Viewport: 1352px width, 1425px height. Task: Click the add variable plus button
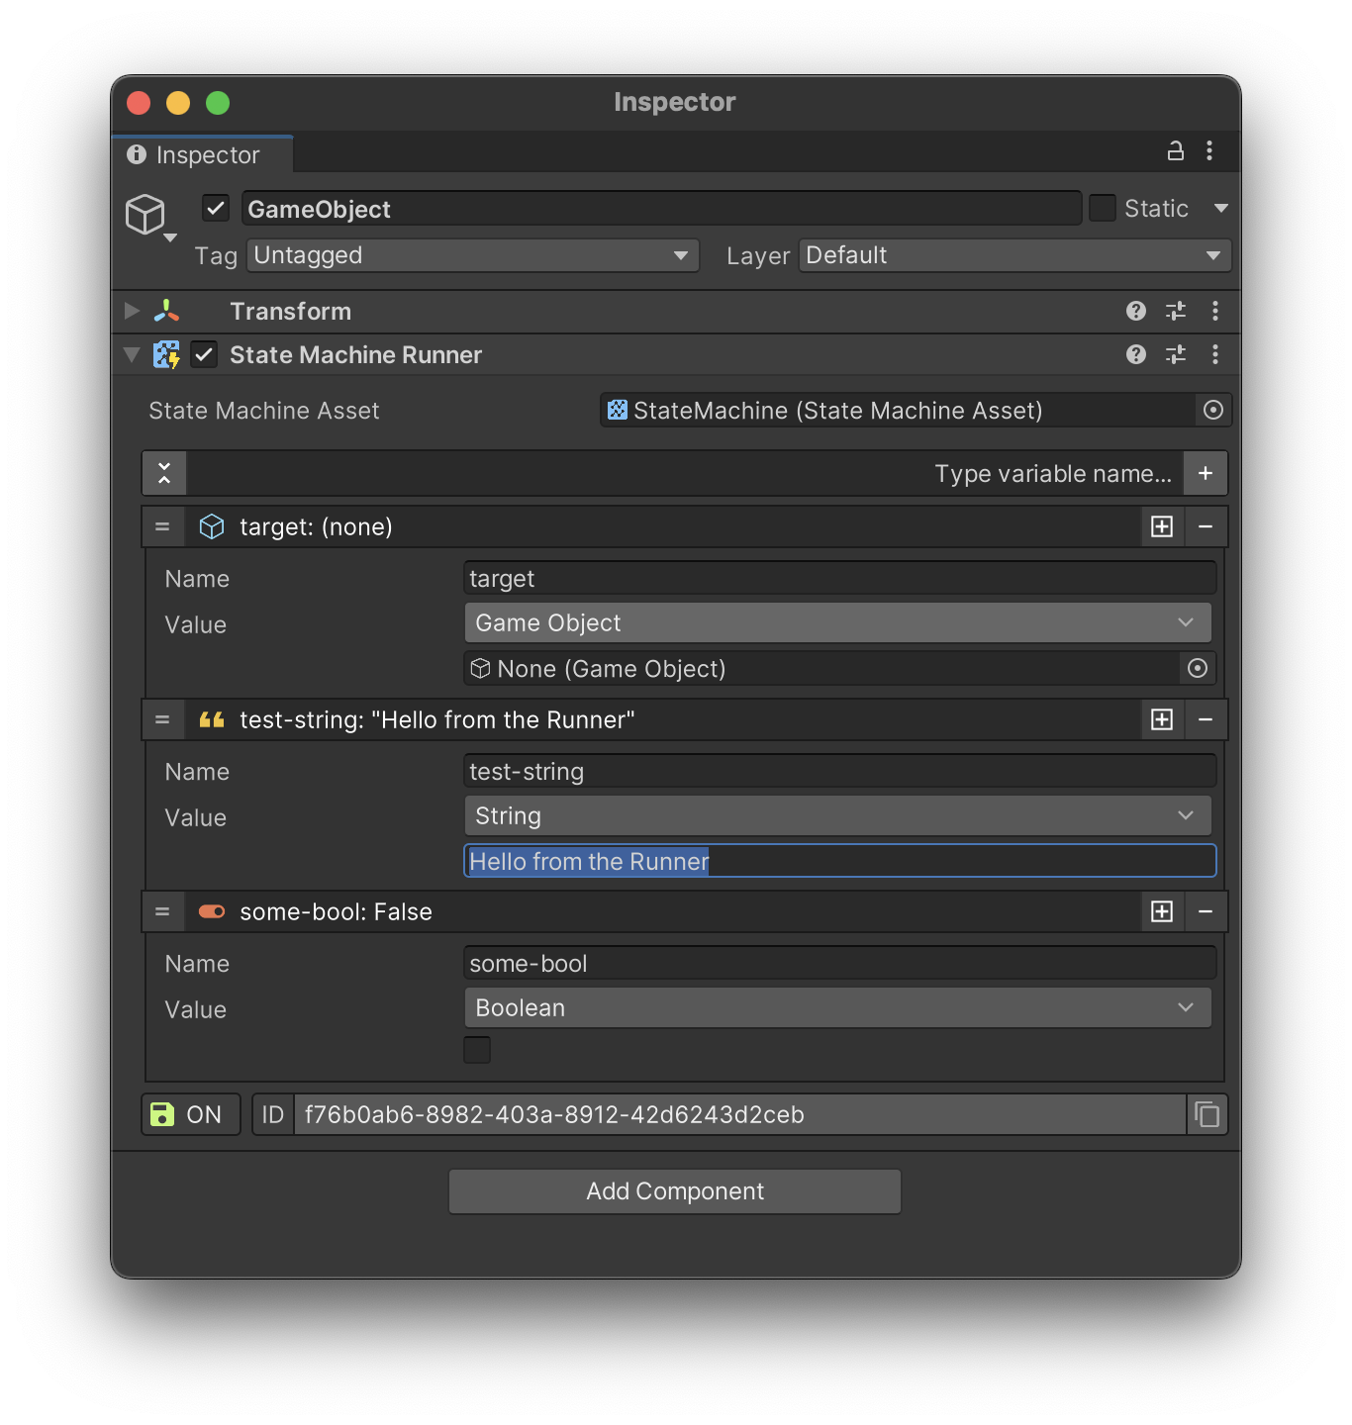point(1206,473)
